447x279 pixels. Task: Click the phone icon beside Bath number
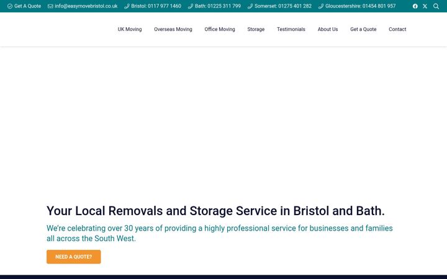click(191, 6)
